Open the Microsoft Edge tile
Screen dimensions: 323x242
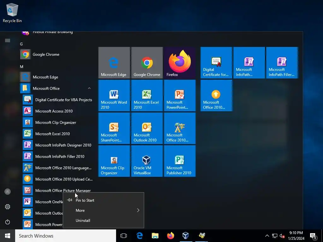click(x=114, y=63)
